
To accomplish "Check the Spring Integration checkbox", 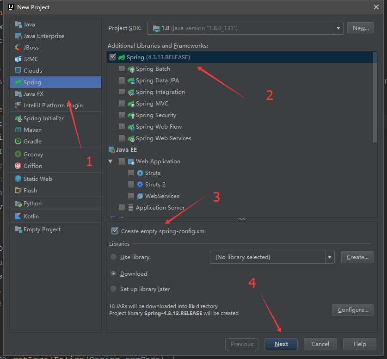I will [x=122, y=92].
